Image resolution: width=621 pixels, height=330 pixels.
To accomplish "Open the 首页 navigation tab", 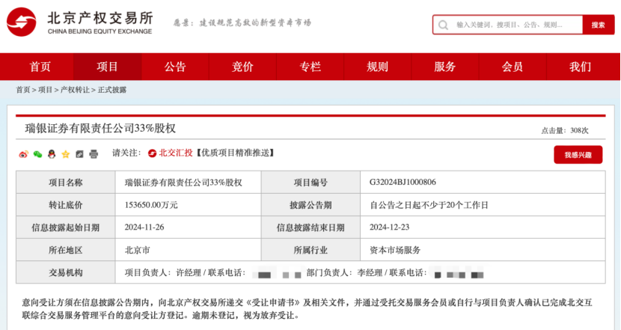I will tap(40, 67).
